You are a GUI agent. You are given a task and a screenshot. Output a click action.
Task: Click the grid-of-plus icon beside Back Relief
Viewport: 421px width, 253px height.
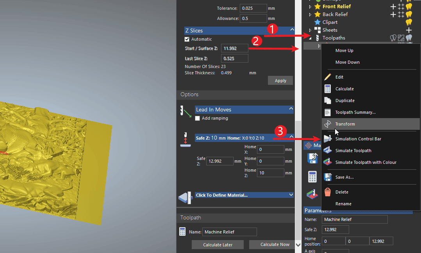coord(401,14)
